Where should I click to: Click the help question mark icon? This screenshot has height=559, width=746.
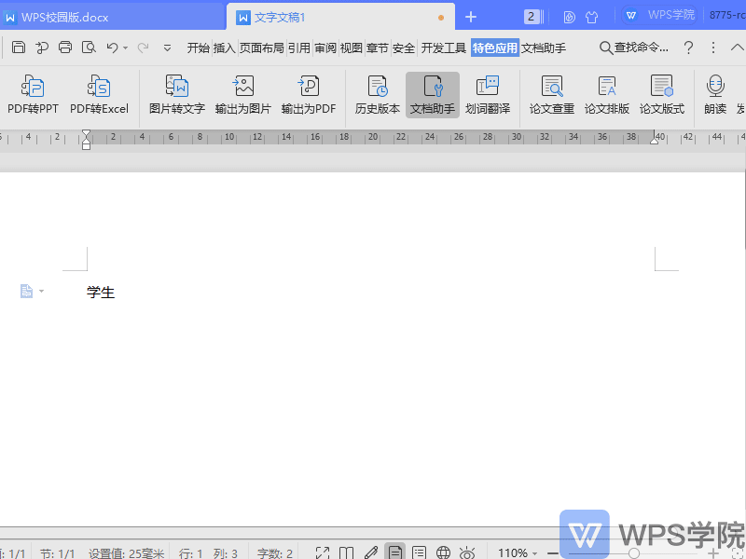point(688,48)
